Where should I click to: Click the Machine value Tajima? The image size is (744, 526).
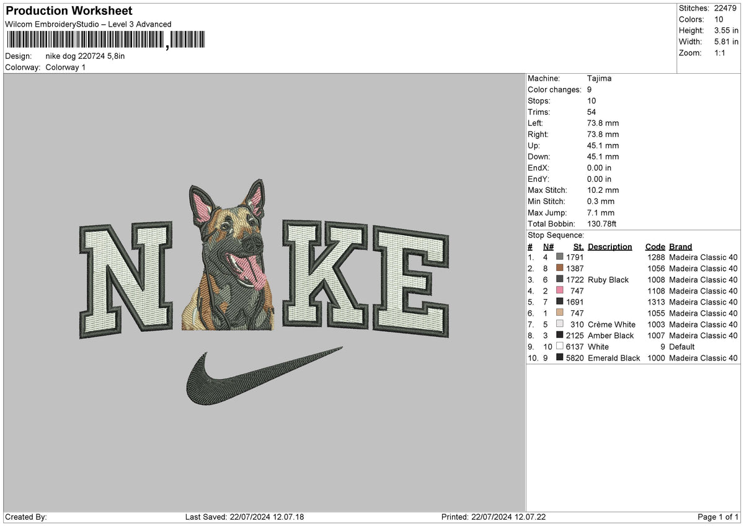tap(600, 78)
